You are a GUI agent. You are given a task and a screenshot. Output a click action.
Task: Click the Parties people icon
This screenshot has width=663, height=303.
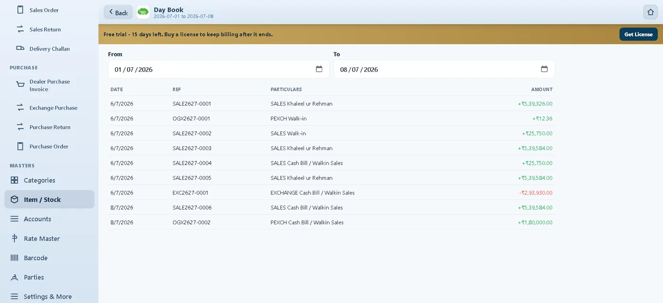coord(15,277)
